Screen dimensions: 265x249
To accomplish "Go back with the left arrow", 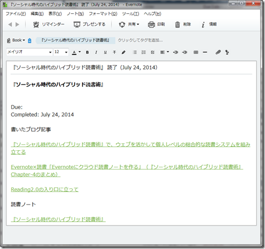I will pos(10,25).
